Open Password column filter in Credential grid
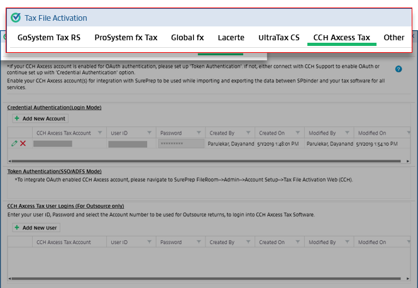 (199, 133)
